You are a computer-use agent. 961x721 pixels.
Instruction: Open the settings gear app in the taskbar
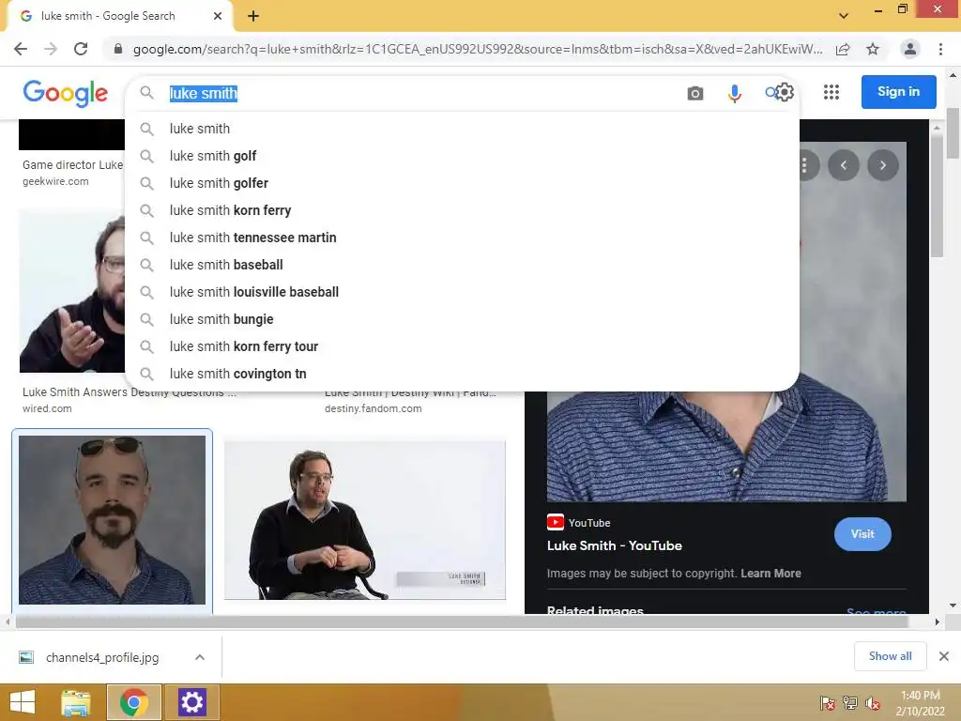click(191, 702)
